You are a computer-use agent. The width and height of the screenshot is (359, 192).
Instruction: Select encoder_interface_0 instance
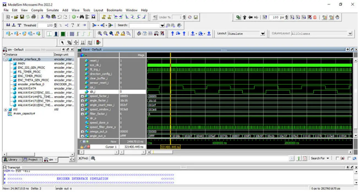click(31, 84)
